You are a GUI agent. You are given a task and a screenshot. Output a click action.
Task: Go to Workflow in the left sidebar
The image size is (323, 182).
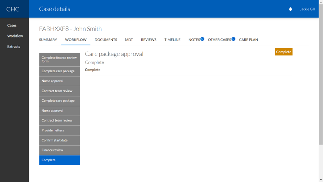[15, 36]
